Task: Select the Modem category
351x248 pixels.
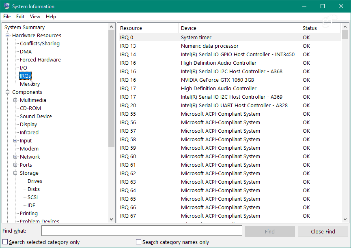Action: tap(29, 148)
